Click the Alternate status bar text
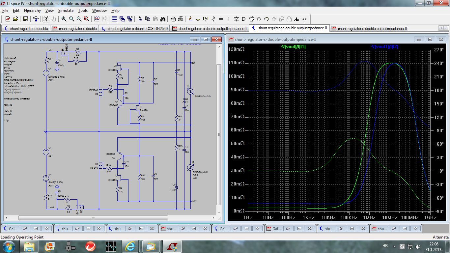 (440, 237)
